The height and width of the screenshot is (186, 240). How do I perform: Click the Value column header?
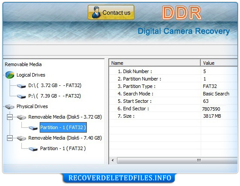click(219, 63)
